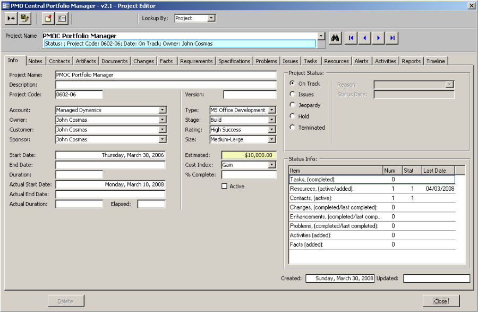Select the 'Contacts, (active)' status row

click(372, 198)
